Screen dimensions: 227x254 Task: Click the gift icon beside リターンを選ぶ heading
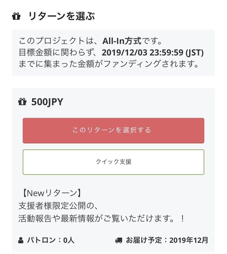[x=16, y=16]
